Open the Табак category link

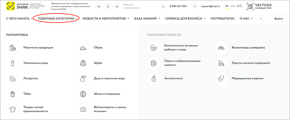27,94
